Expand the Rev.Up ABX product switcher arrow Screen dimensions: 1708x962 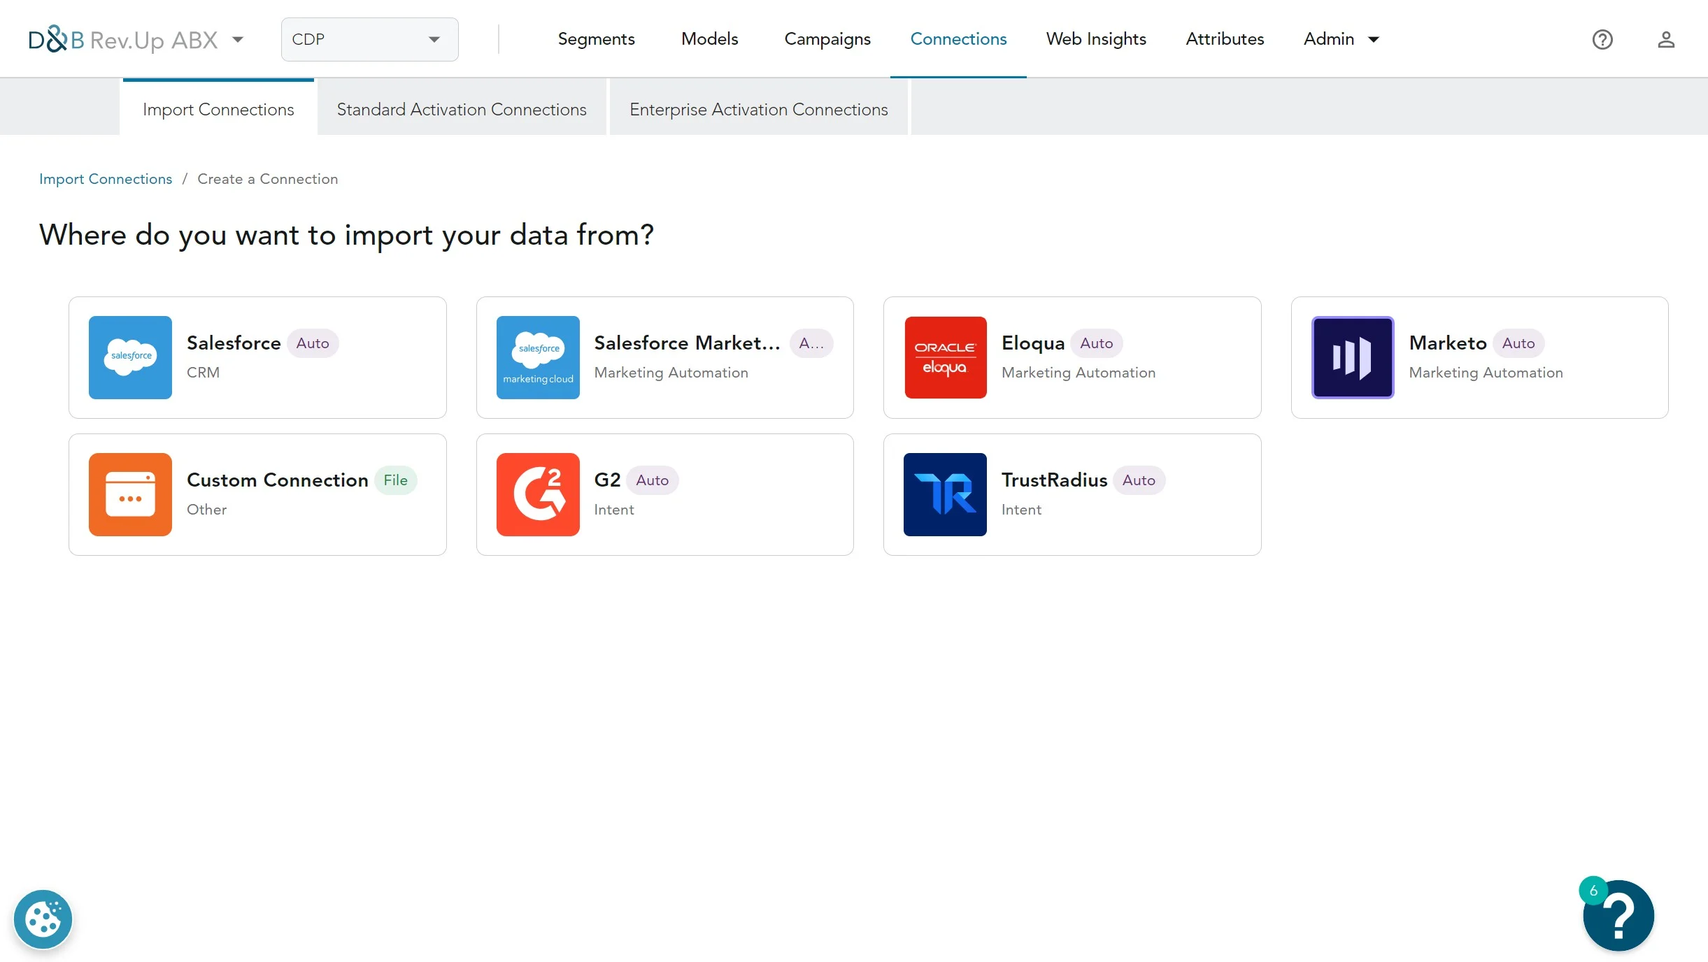click(x=238, y=40)
